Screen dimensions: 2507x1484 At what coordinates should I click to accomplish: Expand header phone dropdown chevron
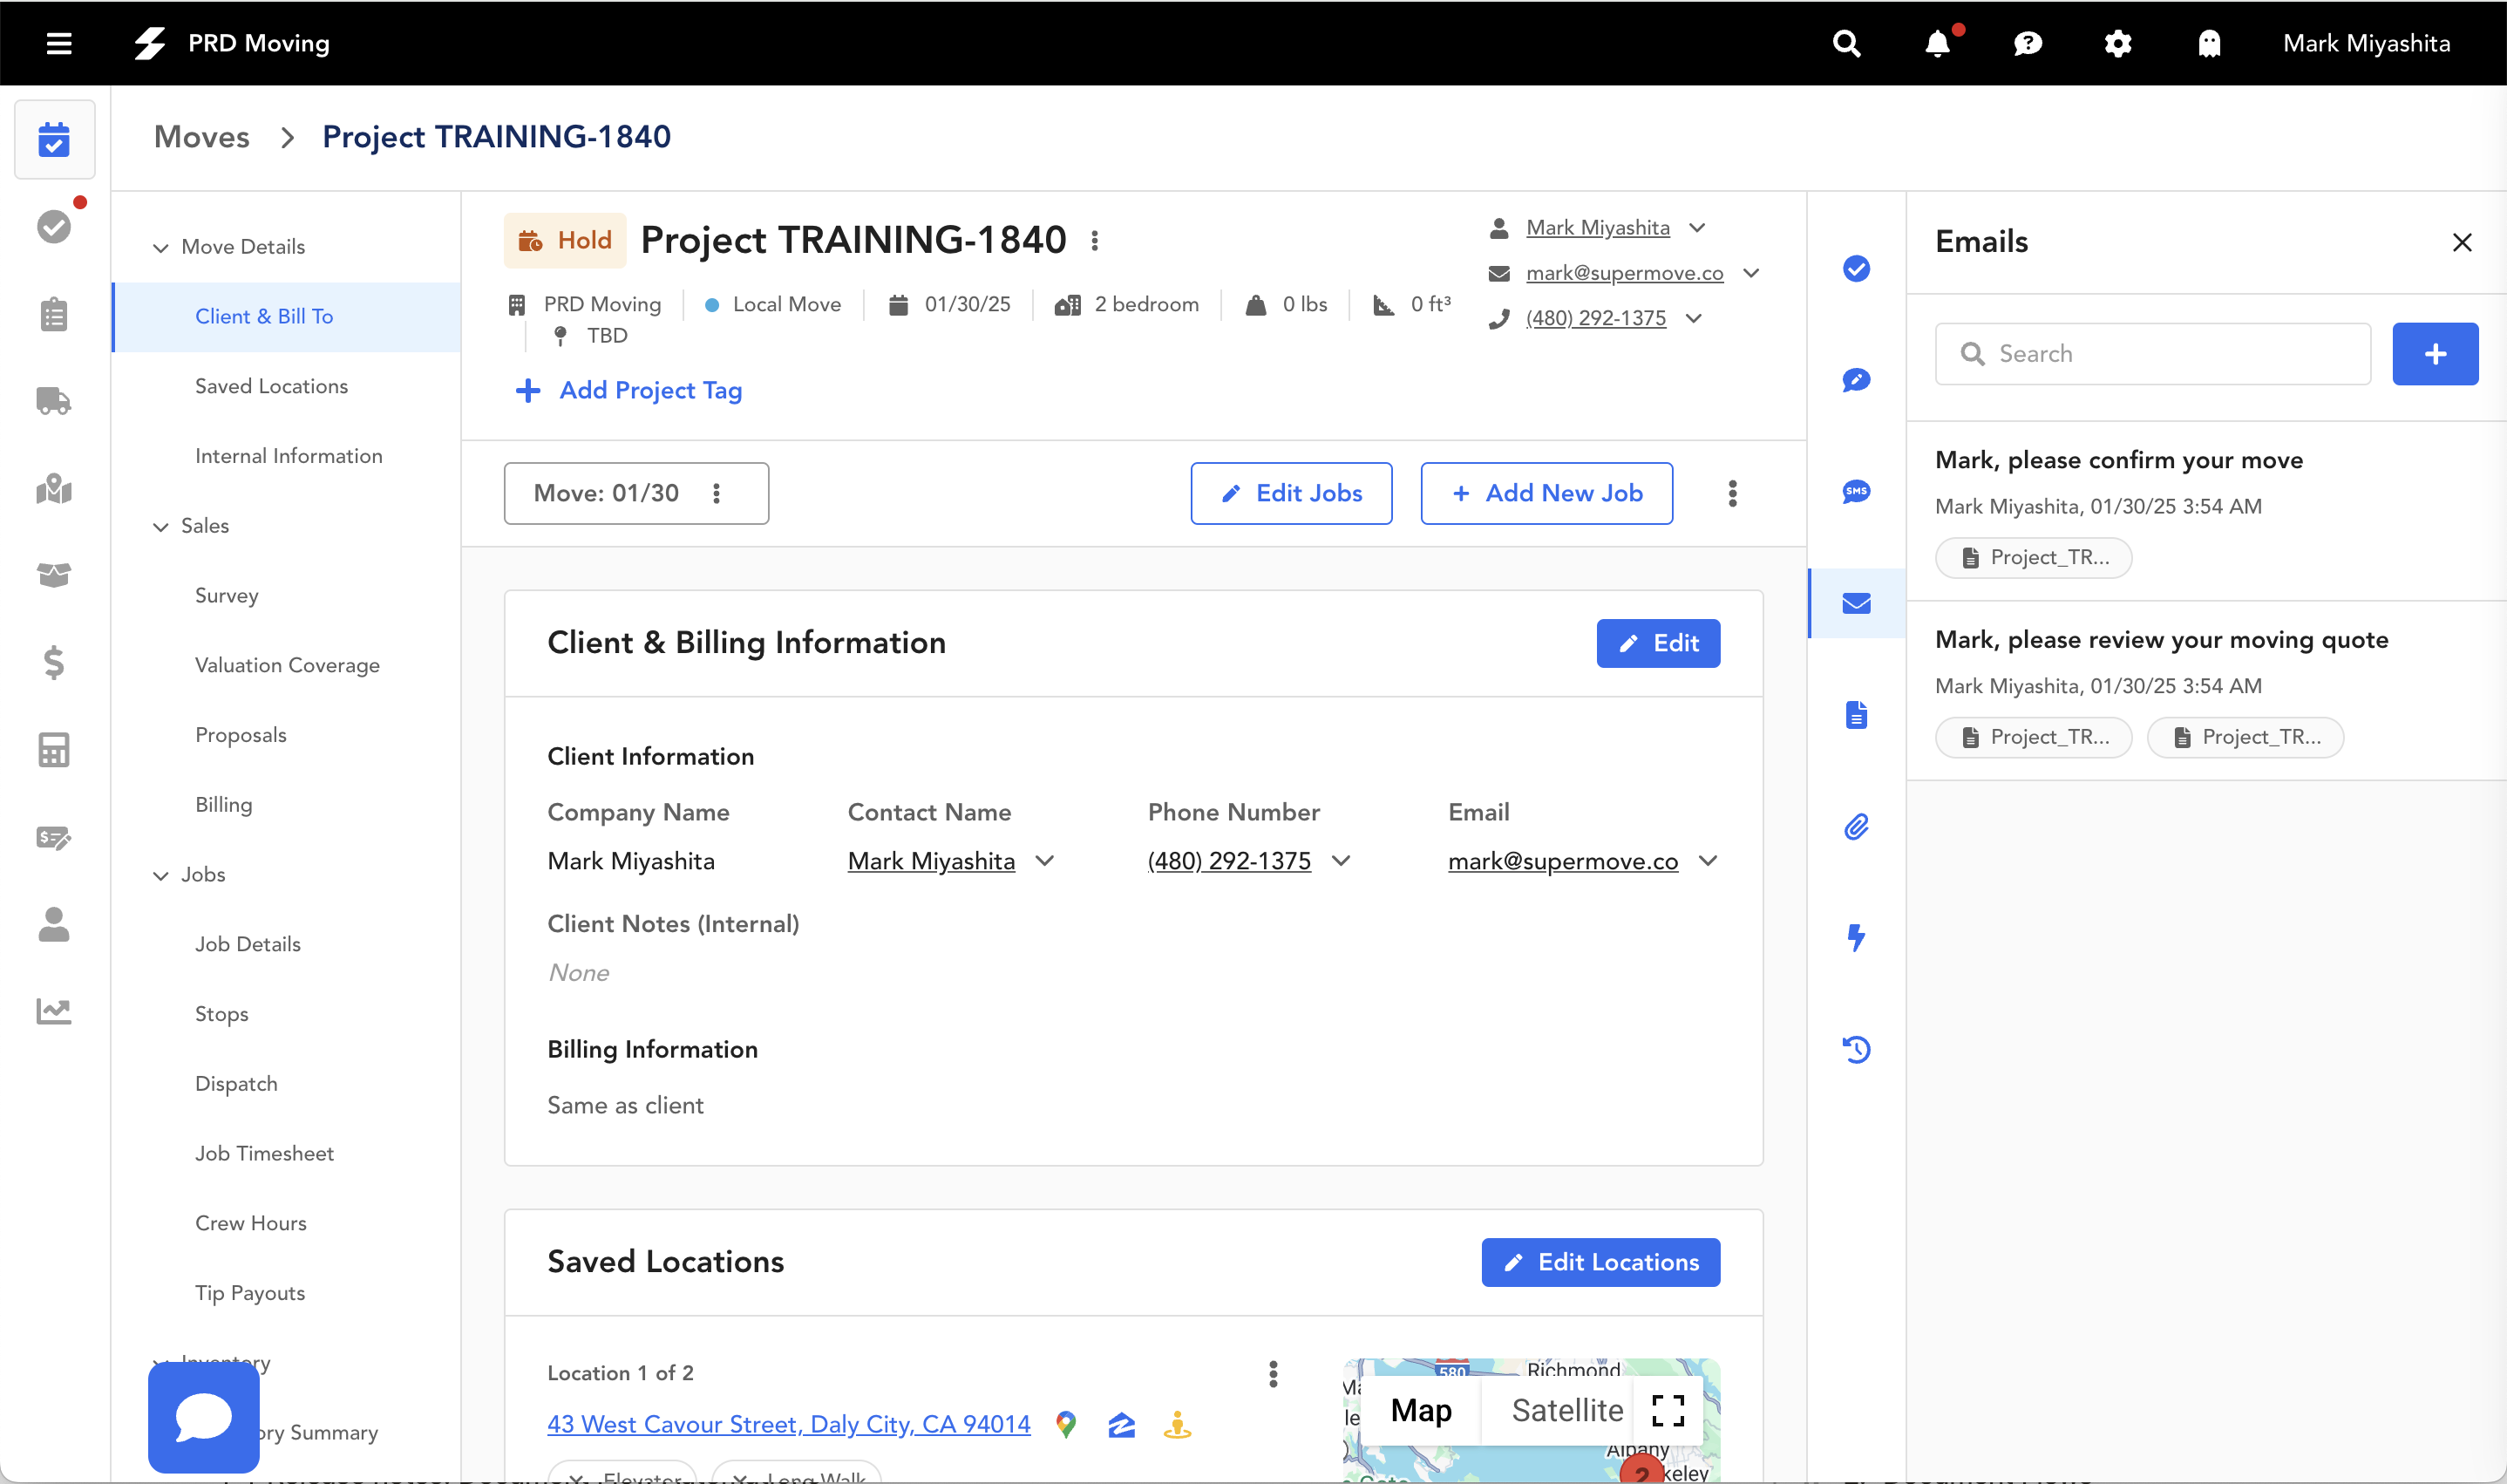point(1694,318)
